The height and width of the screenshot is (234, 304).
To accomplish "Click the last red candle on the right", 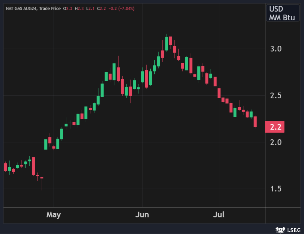I will [x=255, y=121].
